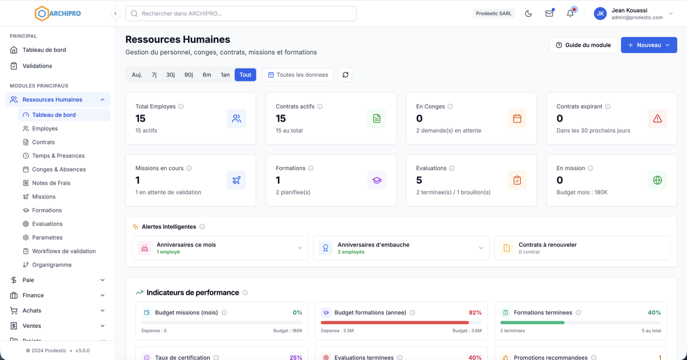Go to principal Tableau de bord
687x360 pixels.
pos(58,50)
